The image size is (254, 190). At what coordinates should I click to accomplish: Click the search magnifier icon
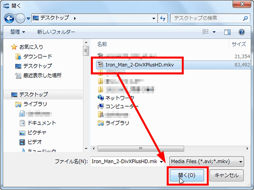(x=245, y=19)
